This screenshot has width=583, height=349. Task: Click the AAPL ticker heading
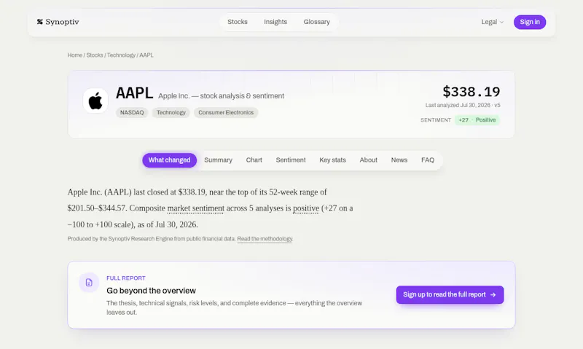coord(134,93)
